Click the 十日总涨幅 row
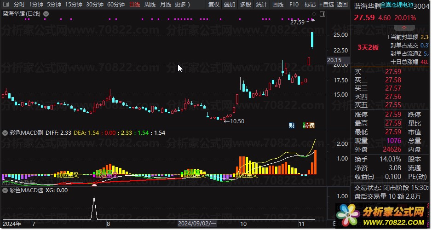 coord(409,62)
